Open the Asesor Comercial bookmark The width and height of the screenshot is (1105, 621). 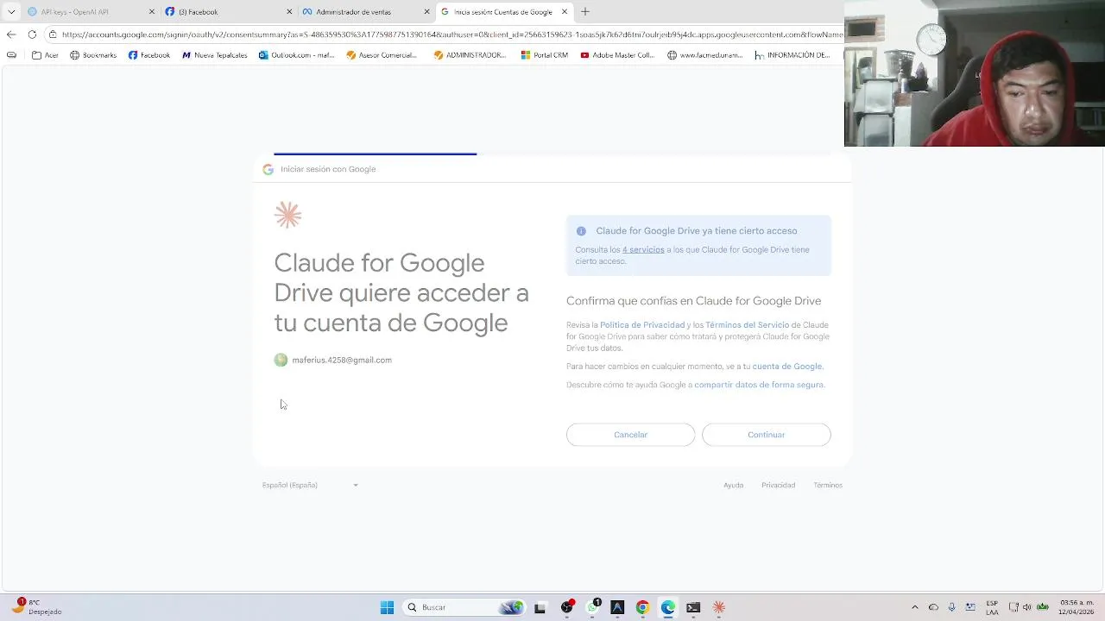pos(382,55)
